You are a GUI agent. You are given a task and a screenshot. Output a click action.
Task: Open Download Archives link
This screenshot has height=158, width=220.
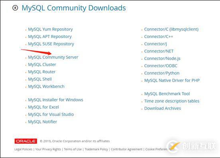click(x=163, y=108)
